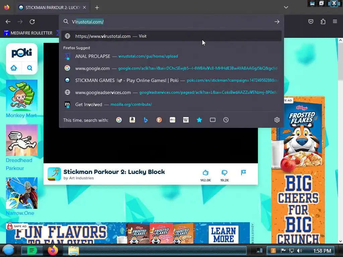Open the Narrow.One game thumbnail
This screenshot has height=257, width=343.
22,193
